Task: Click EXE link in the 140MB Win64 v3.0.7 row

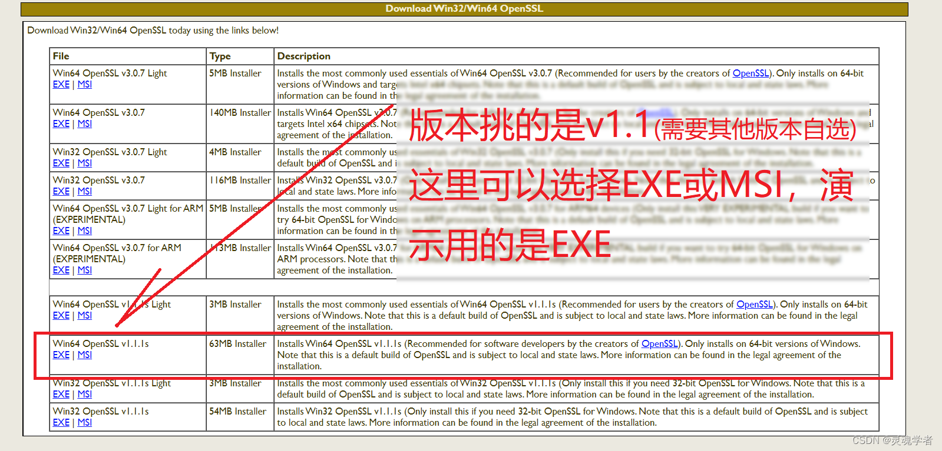Action: (x=61, y=124)
